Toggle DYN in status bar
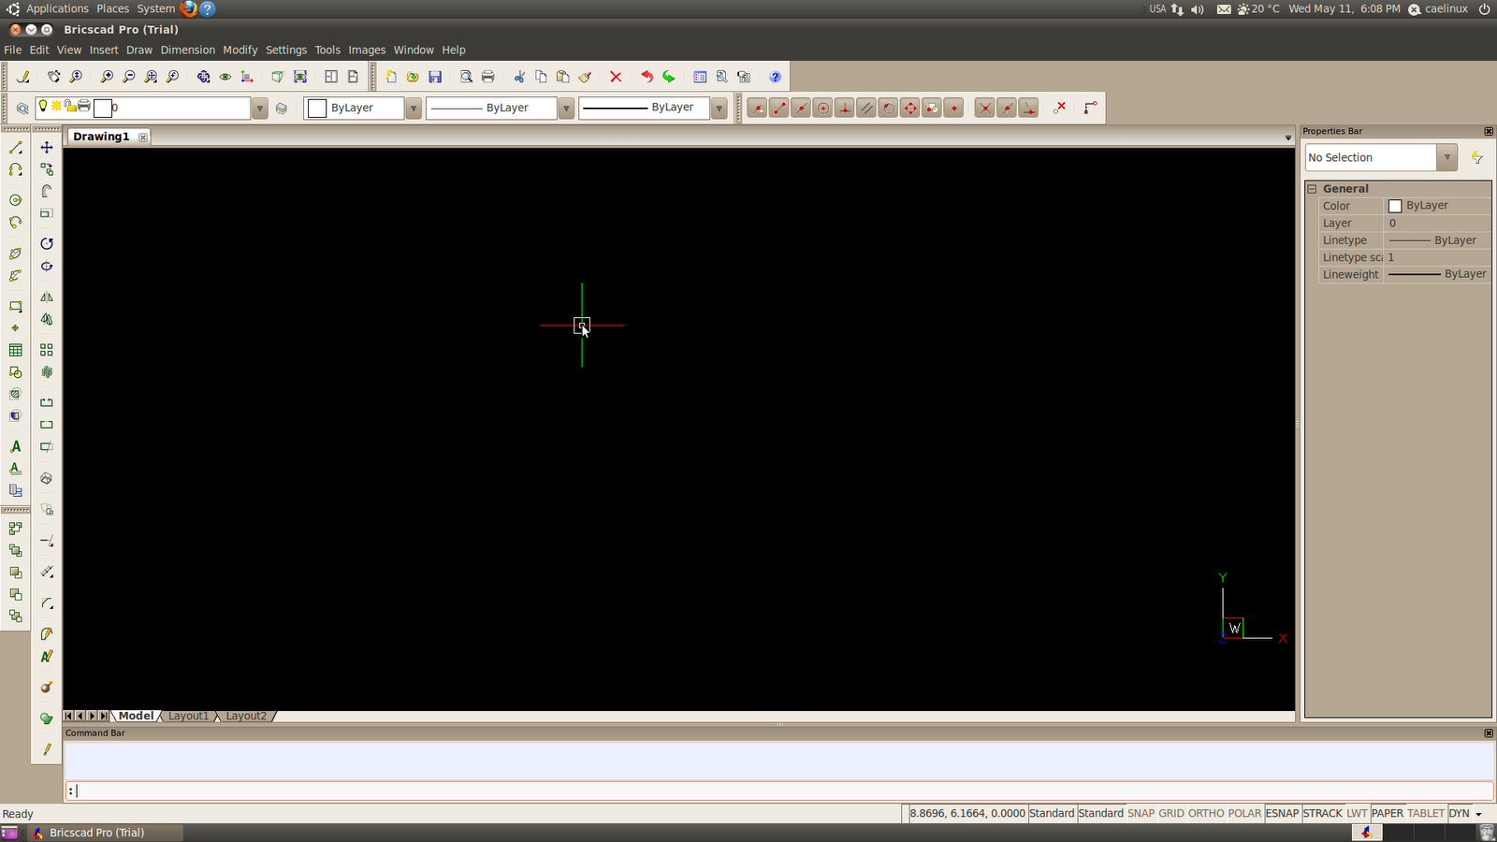 [1459, 813]
